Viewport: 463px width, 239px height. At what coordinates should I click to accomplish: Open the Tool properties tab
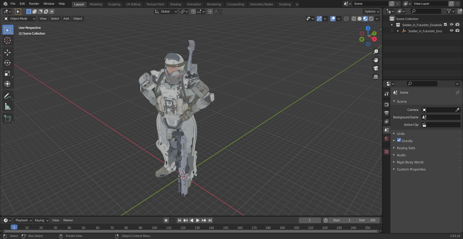click(x=386, y=94)
